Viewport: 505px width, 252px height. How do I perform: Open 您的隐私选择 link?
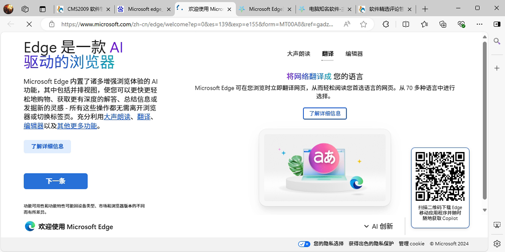point(328,244)
